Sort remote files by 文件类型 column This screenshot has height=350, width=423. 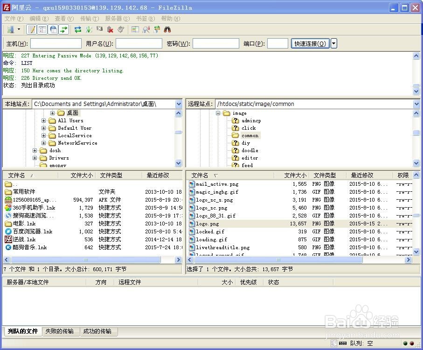click(x=327, y=175)
